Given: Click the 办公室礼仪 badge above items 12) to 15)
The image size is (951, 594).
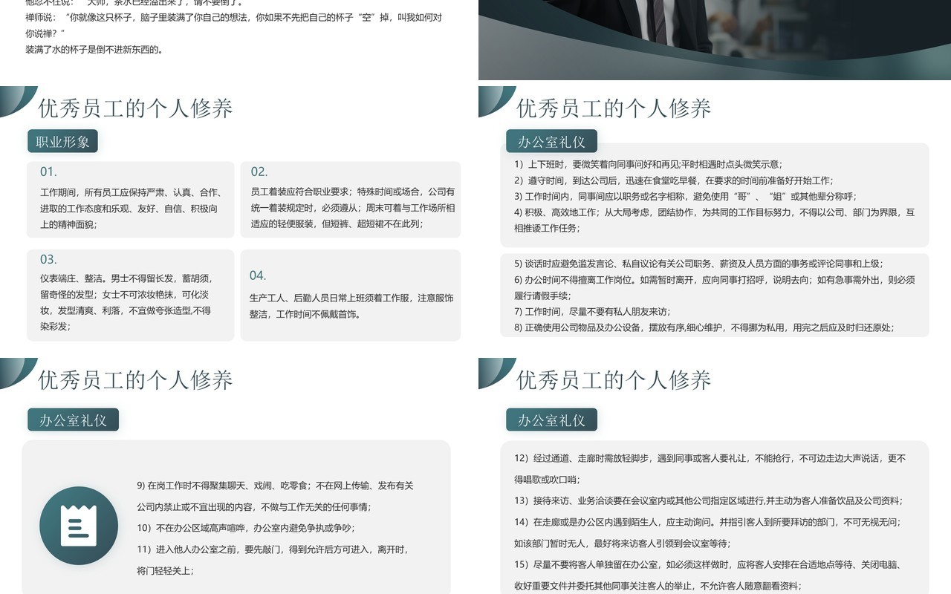Looking at the screenshot, I should click(551, 420).
